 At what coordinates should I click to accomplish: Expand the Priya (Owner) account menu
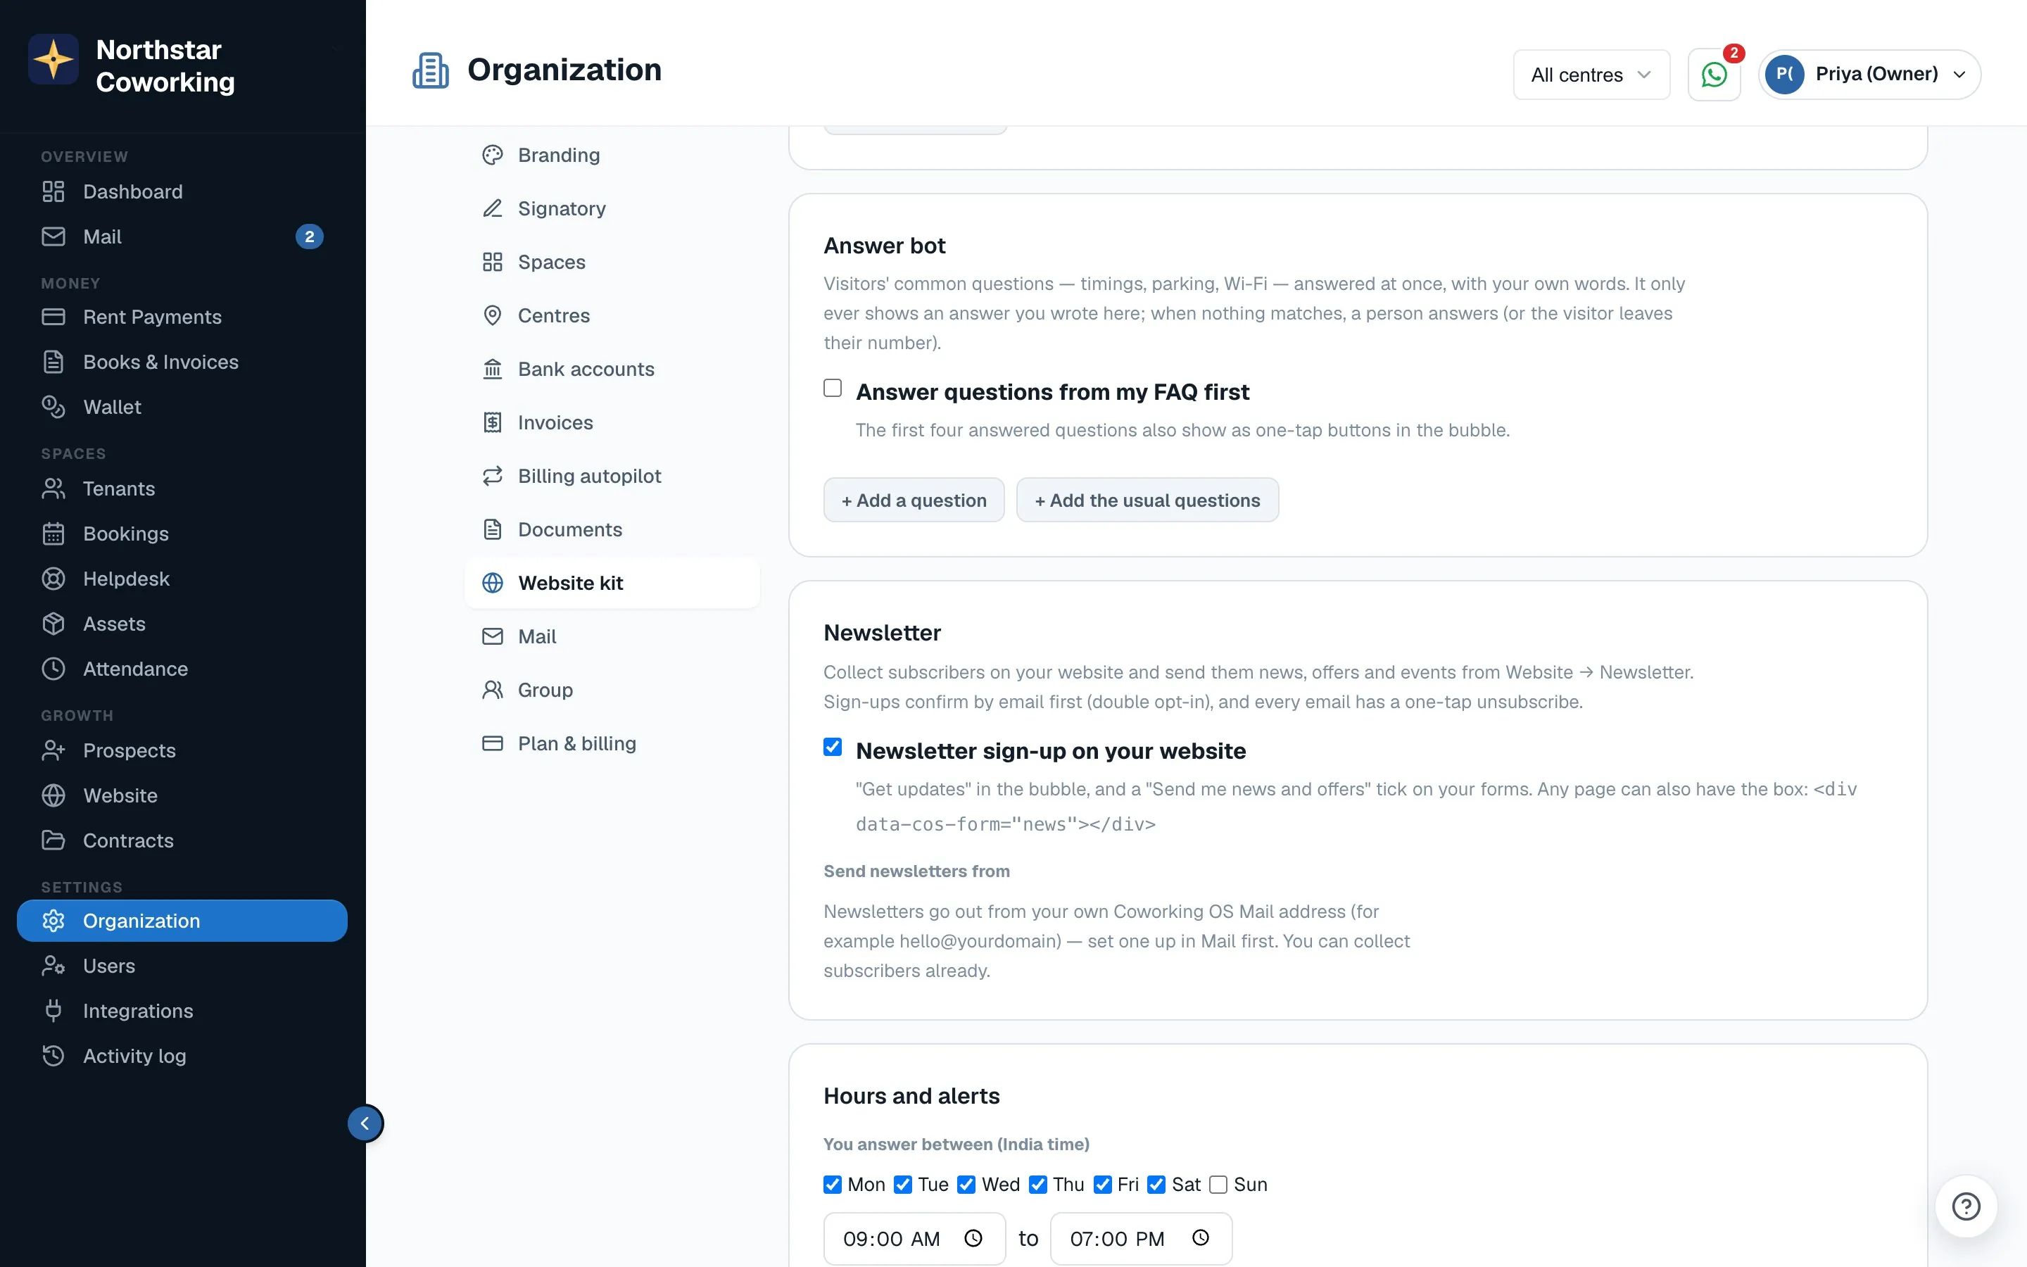click(x=1869, y=75)
